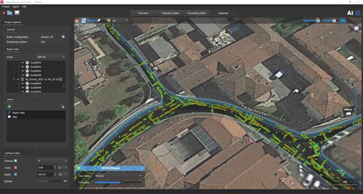Click the Channel green color swatch
Image resolution: width=363 pixels, height=194 pixels.
[15, 161]
